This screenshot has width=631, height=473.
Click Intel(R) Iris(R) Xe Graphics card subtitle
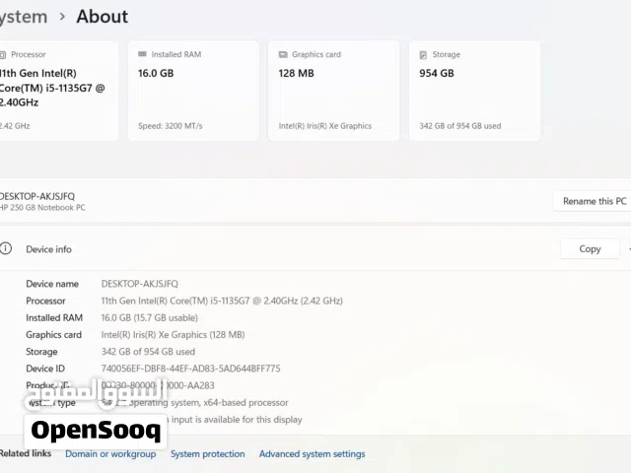pos(325,126)
